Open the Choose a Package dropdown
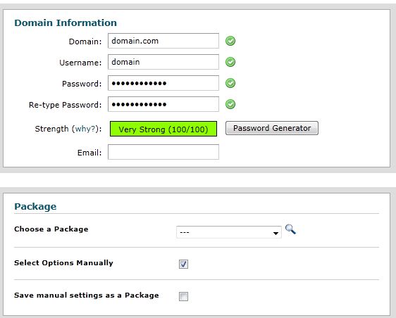 229,232
